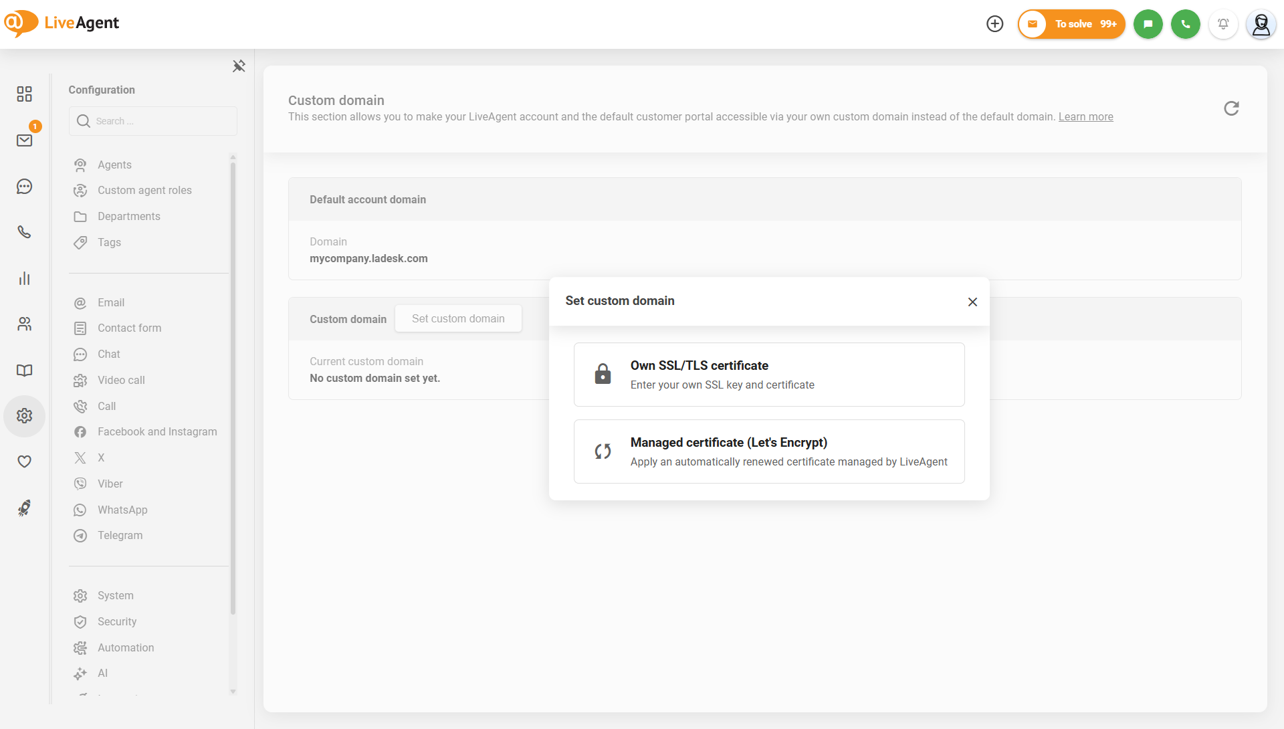
Task: Open Departments settings
Action: click(129, 217)
